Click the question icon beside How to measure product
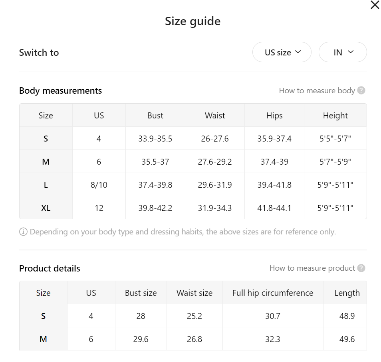This screenshot has height=362, width=381. click(361, 268)
